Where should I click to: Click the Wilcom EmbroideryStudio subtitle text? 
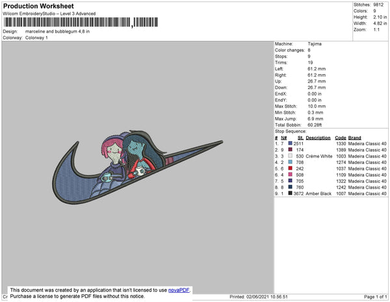[x=49, y=14]
